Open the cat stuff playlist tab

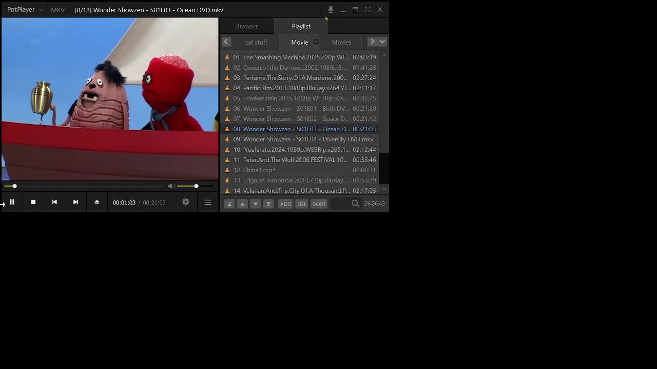tap(256, 42)
